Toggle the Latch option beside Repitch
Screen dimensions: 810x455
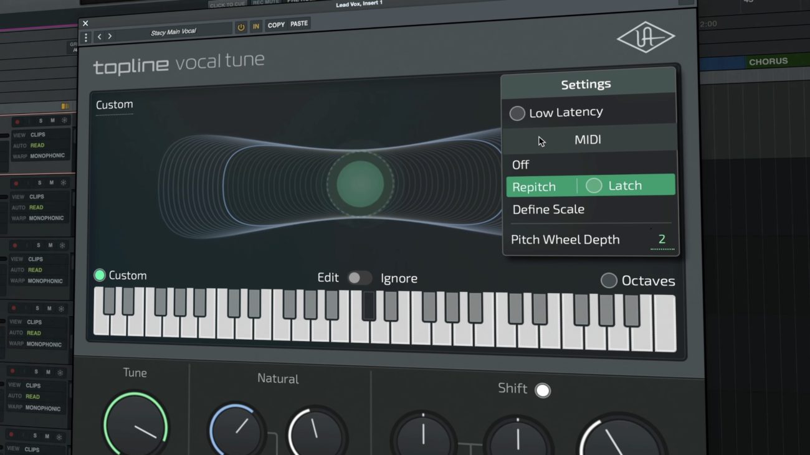594,185
